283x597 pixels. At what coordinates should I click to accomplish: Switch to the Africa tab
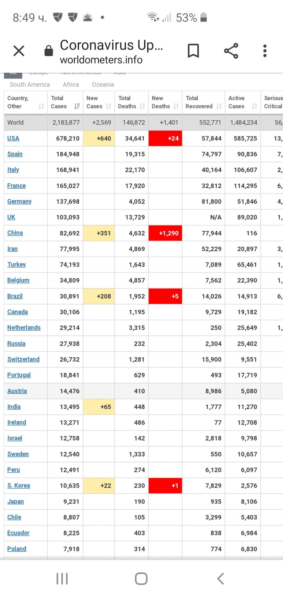click(71, 85)
